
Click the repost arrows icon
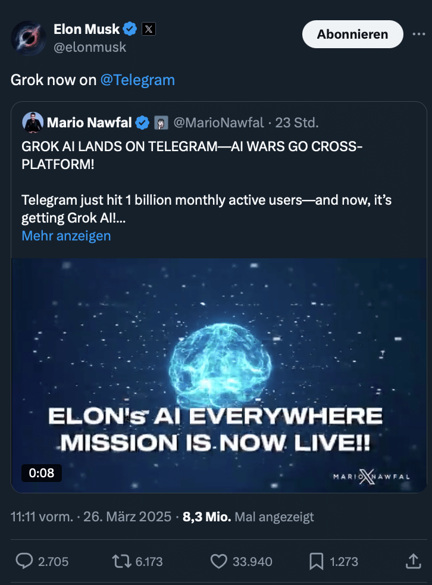click(x=121, y=561)
